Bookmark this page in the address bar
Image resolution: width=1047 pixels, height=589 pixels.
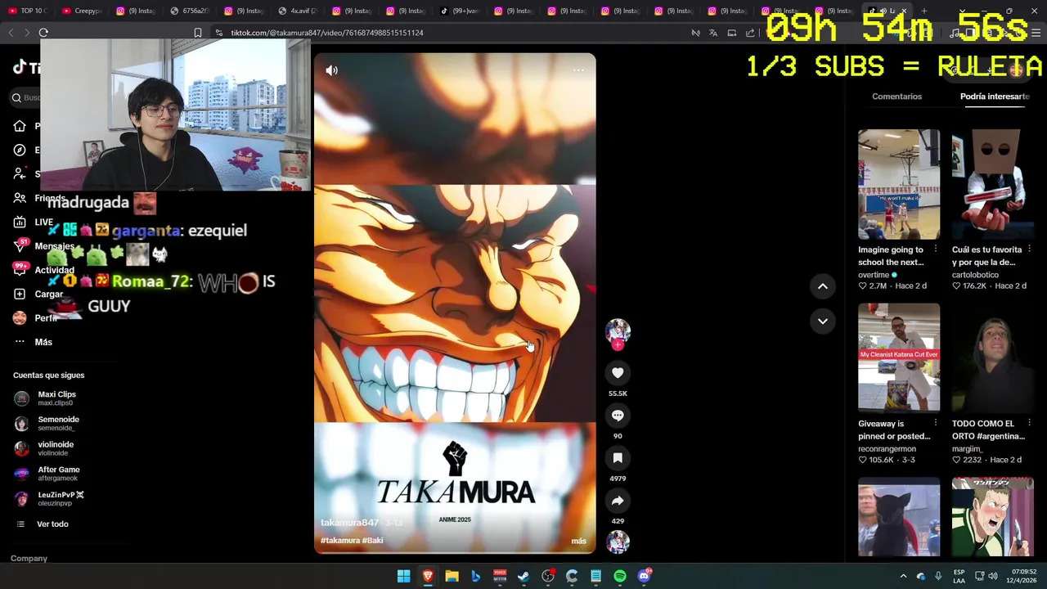click(198, 33)
